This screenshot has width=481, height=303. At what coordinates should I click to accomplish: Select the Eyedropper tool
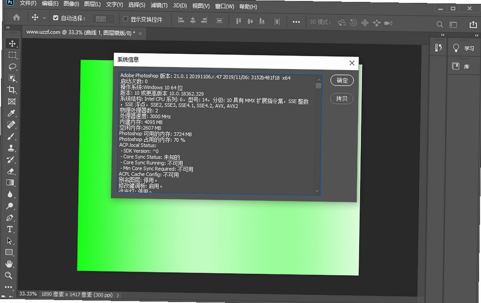tap(11, 113)
